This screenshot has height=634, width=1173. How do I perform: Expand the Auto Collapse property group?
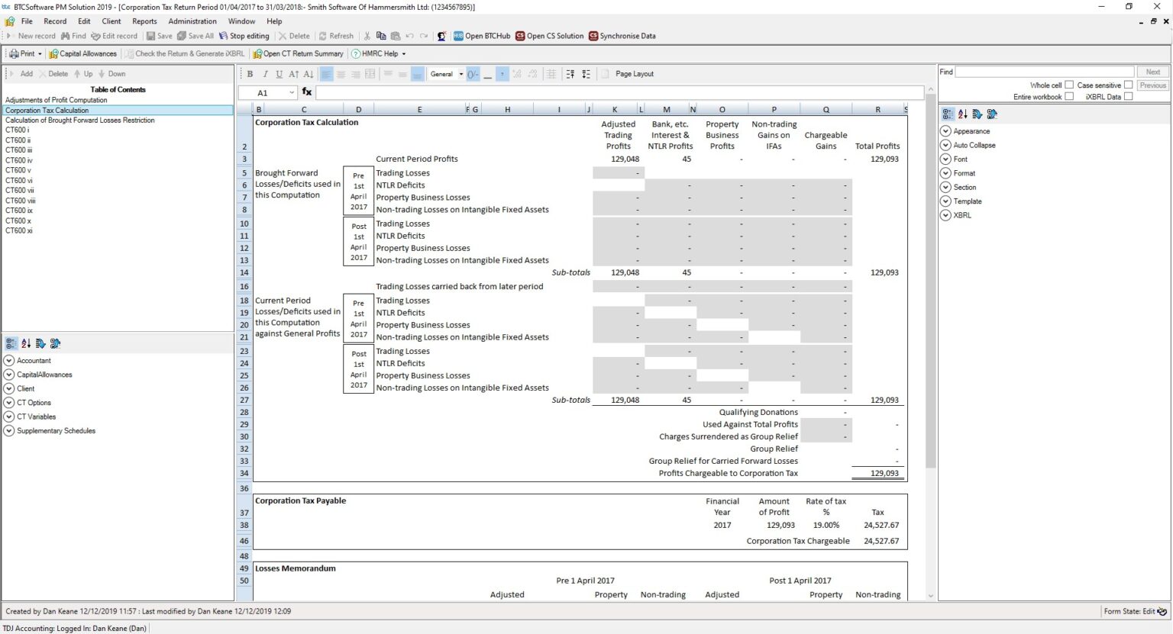click(945, 145)
